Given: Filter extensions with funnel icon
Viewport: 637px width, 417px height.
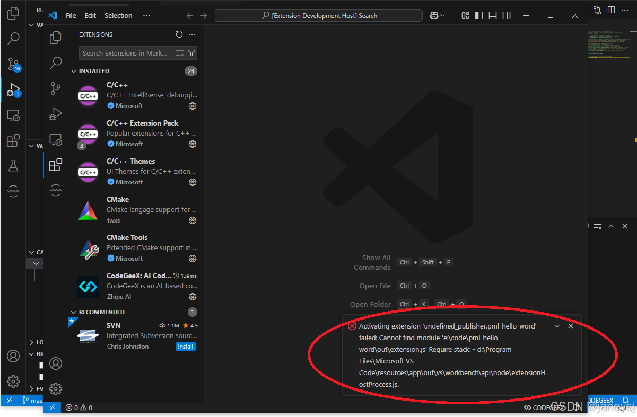Looking at the screenshot, I should [x=191, y=53].
